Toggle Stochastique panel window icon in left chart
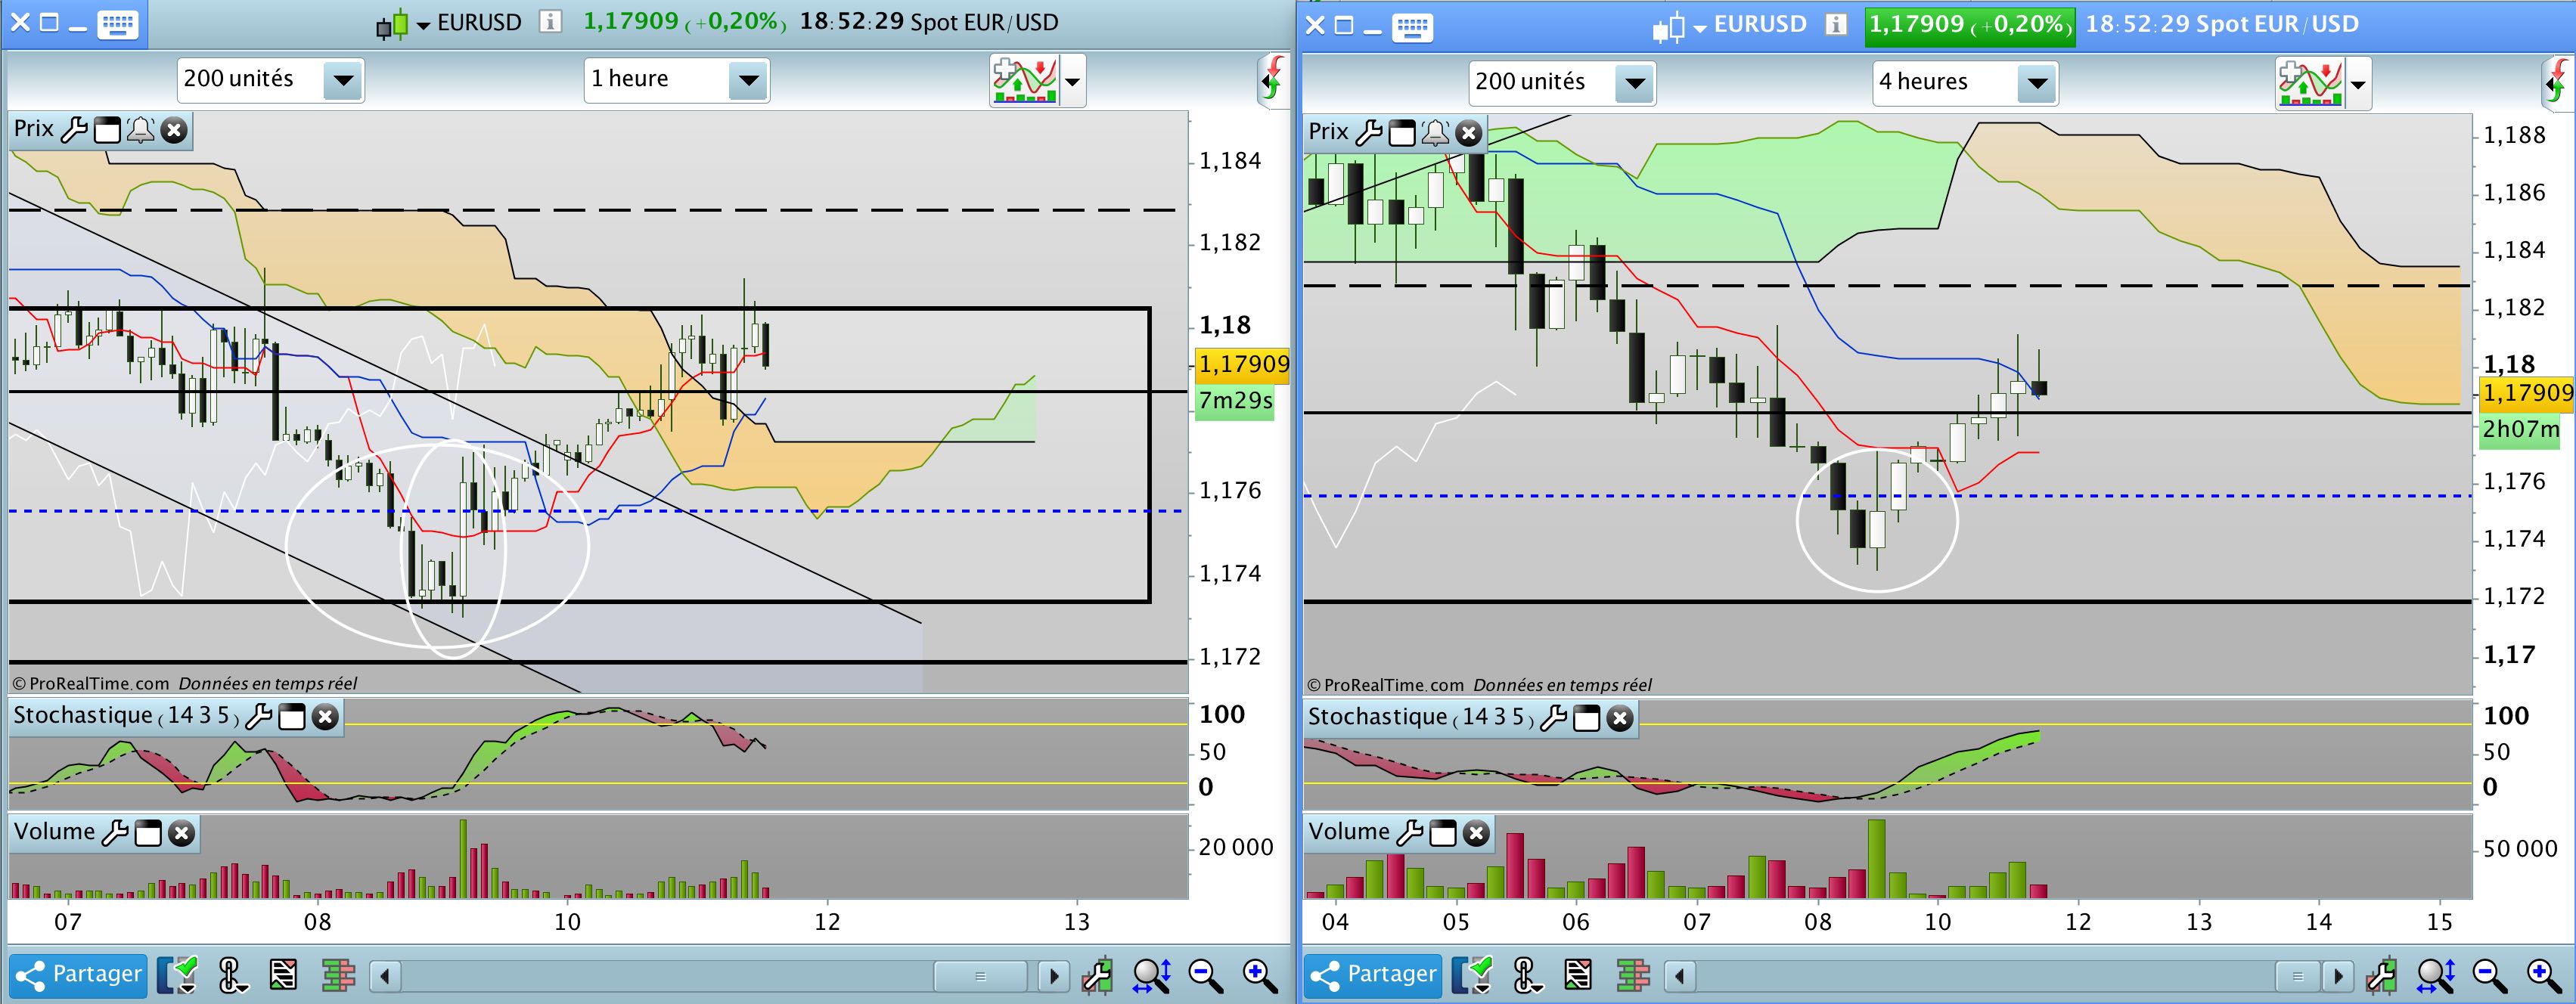 (x=291, y=717)
